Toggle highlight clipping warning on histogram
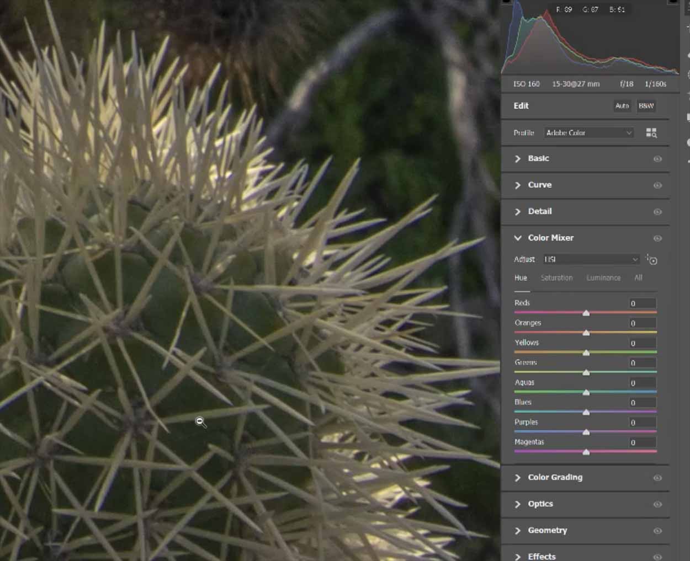Viewport: 690px width, 561px height. [x=673, y=2]
